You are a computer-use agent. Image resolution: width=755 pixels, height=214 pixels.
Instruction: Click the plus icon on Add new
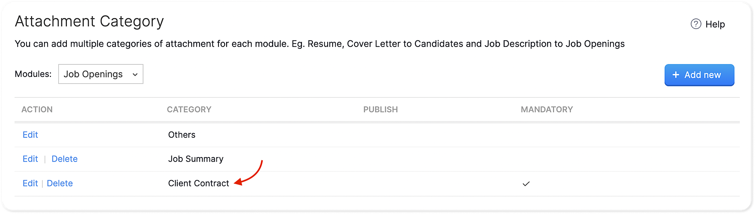(676, 75)
